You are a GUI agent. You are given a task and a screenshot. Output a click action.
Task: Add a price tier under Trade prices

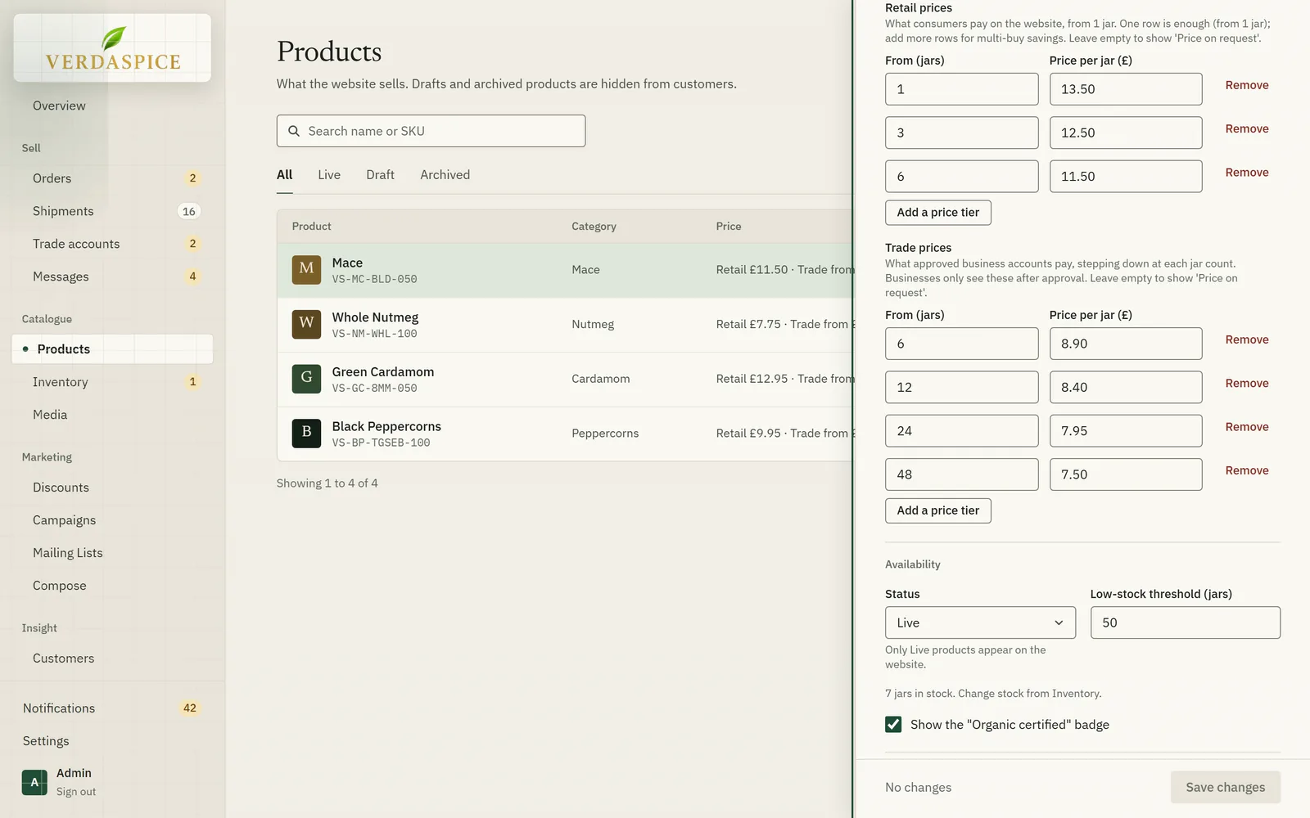click(x=938, y=510)
